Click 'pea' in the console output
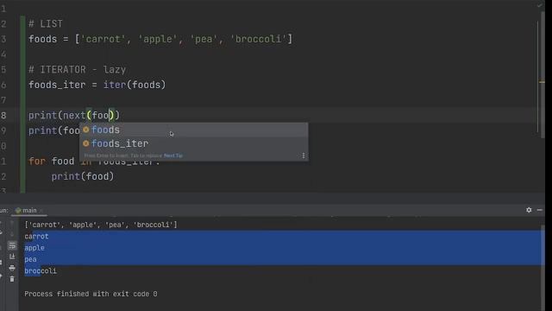This screenshot has height=311, width=552. point(30,259)
